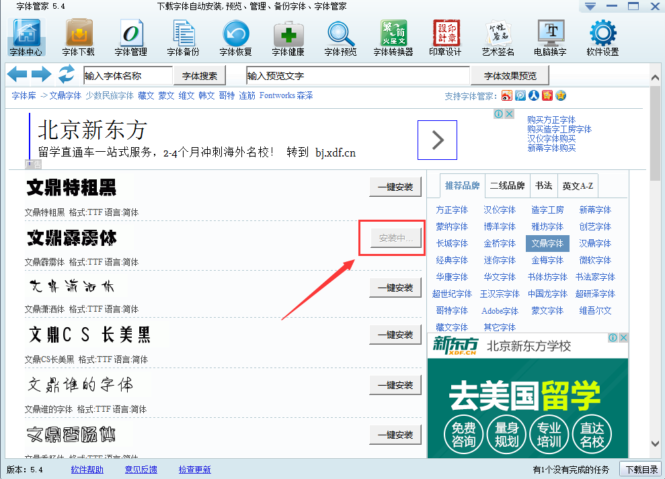The width and height of the screenshot is (665, 479).
Task: Open the 字体中心 (Font Center) panel
Action: pyautogui.click(x=25, y=36)
